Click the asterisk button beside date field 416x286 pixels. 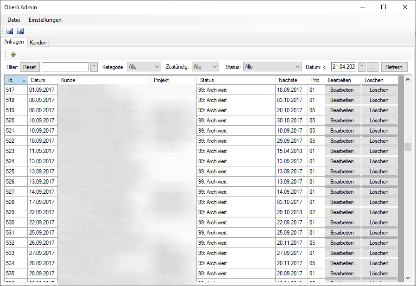click(x=362, y=67)
